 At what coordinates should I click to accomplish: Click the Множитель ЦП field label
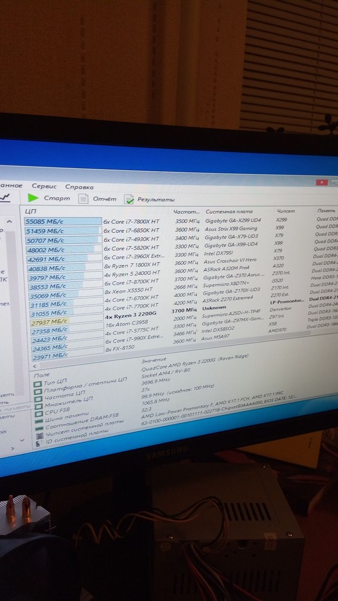[69, 403]
